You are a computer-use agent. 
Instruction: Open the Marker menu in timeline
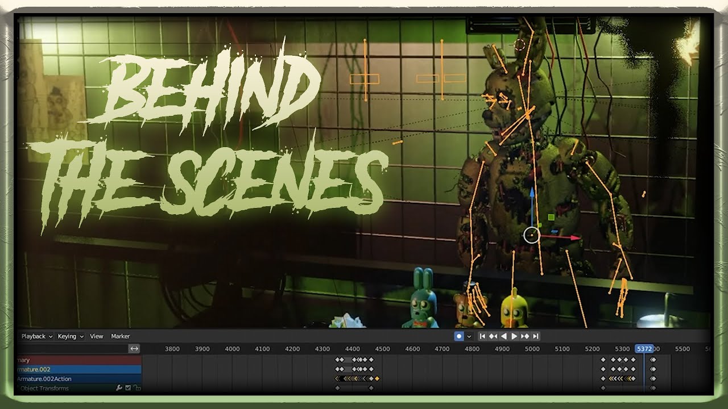[120, 336]
